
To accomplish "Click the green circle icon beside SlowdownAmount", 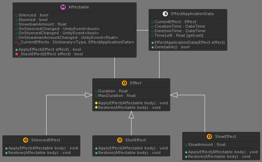I will [x=16, y=24].
